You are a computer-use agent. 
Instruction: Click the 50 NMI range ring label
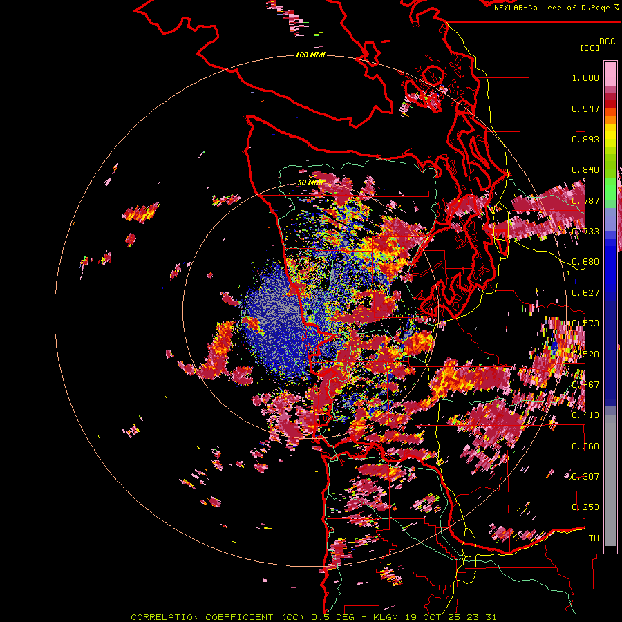point(310,183)
